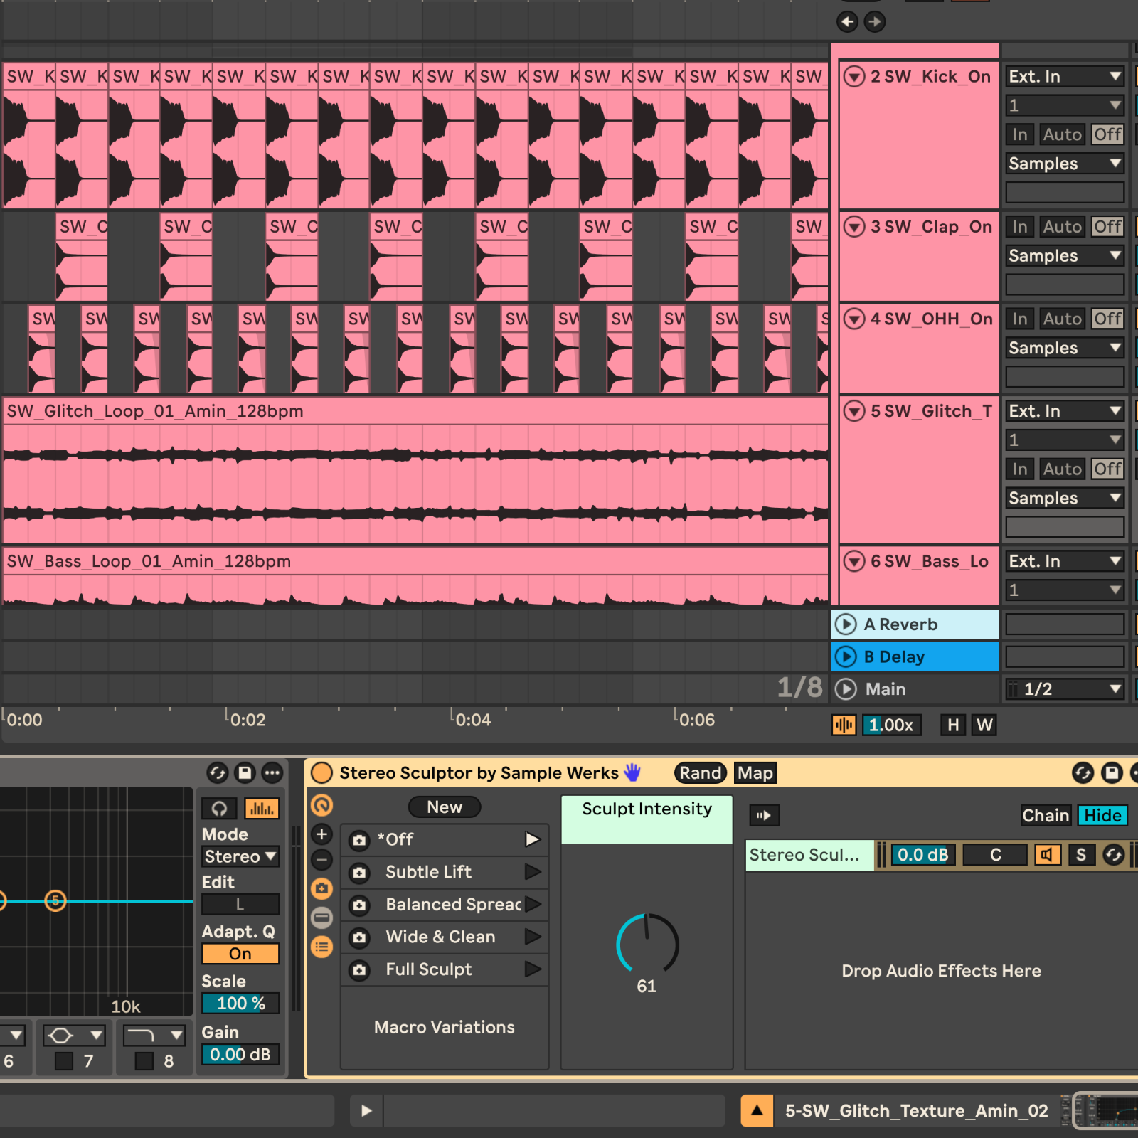Open the EQ Mode Stereo dropdown
Viewport: 1138px width, 1138px height.
240,856
